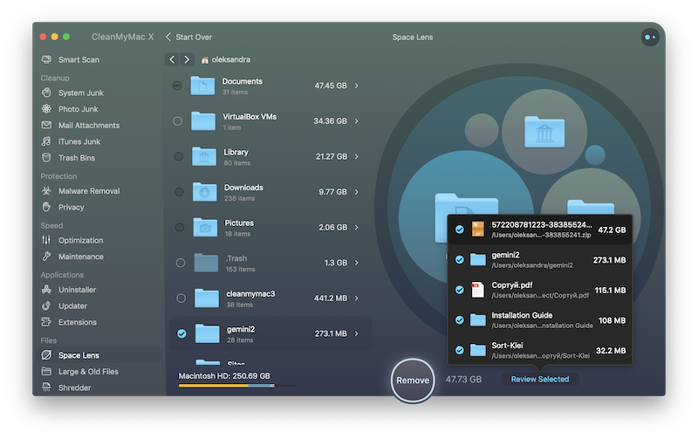Click the Optimization sliders icon

(46, 240)
